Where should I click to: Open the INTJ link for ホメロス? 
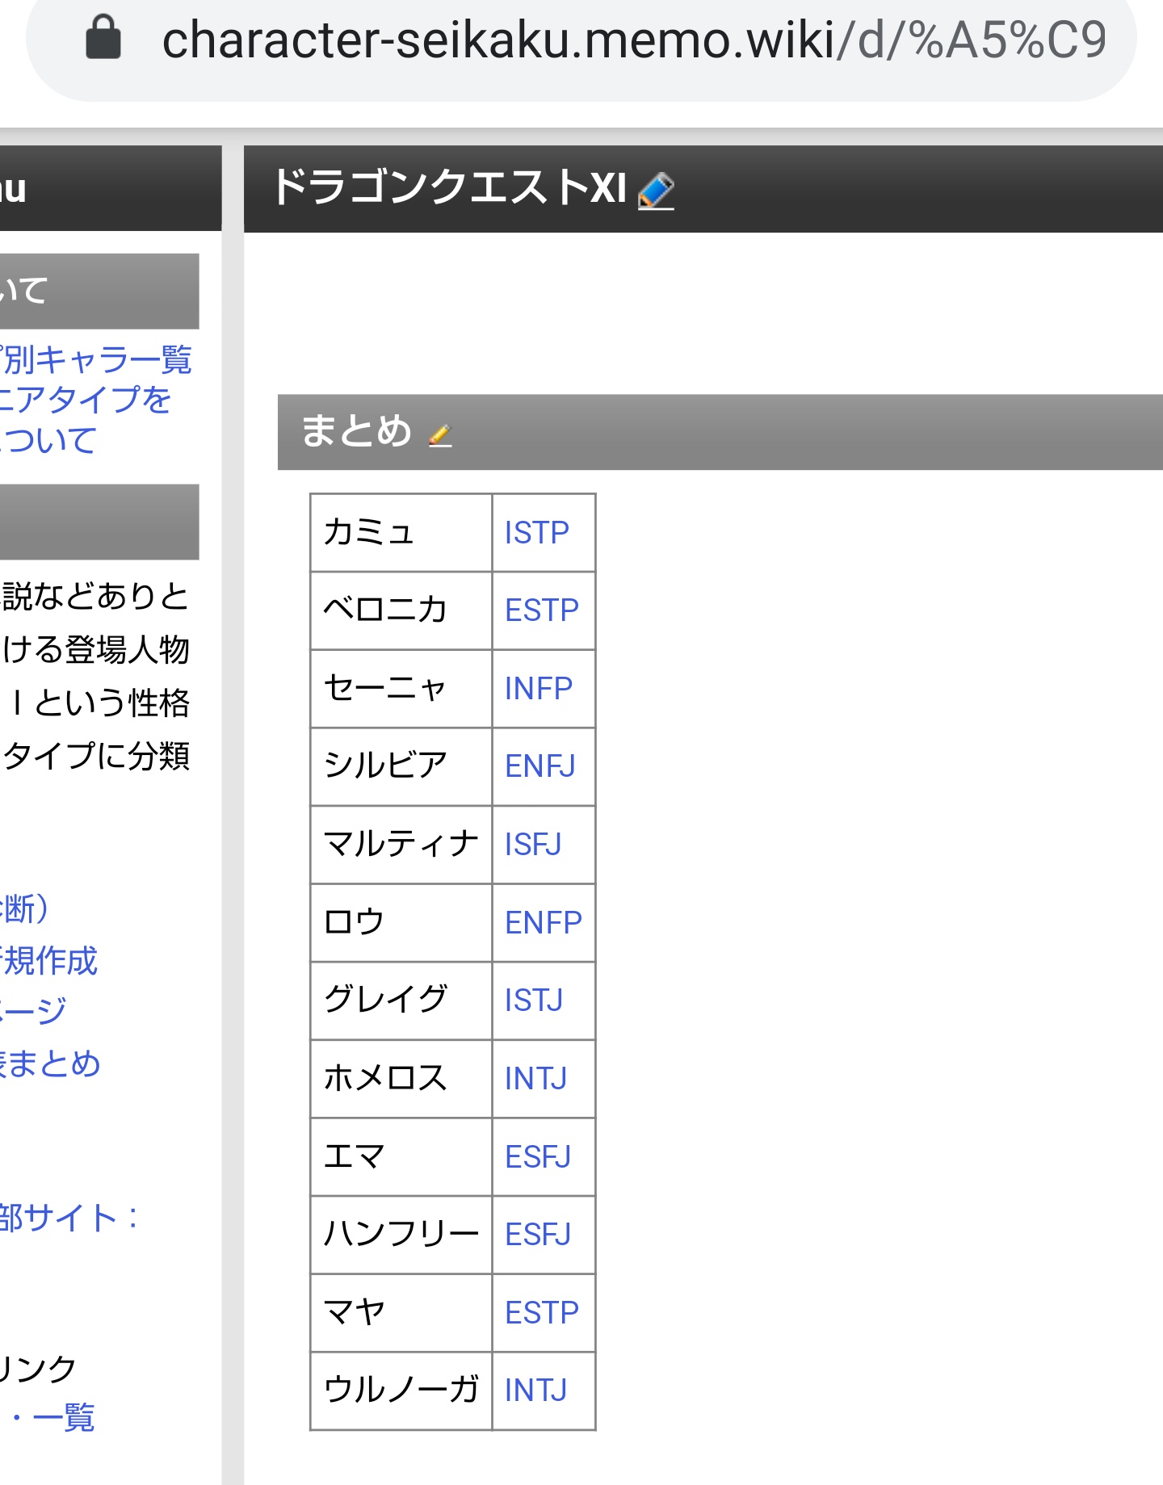pyautogui.click(x=535, y=1079)
